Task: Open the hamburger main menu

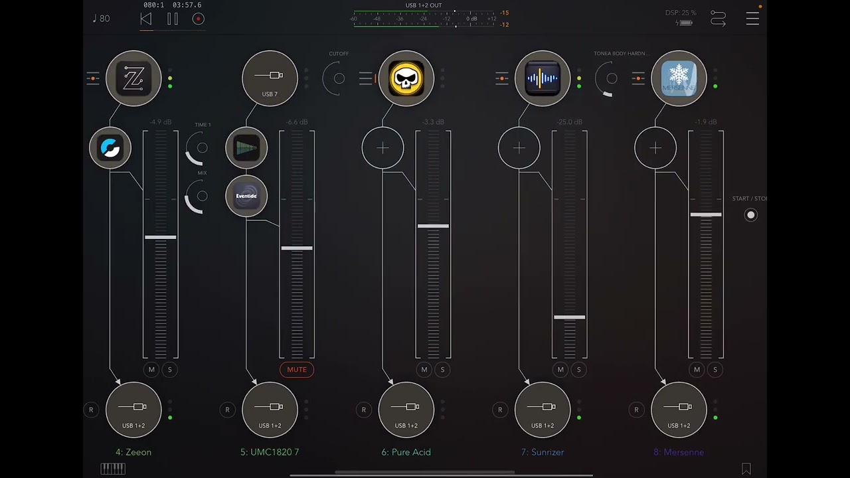Action: click(752, 19)
